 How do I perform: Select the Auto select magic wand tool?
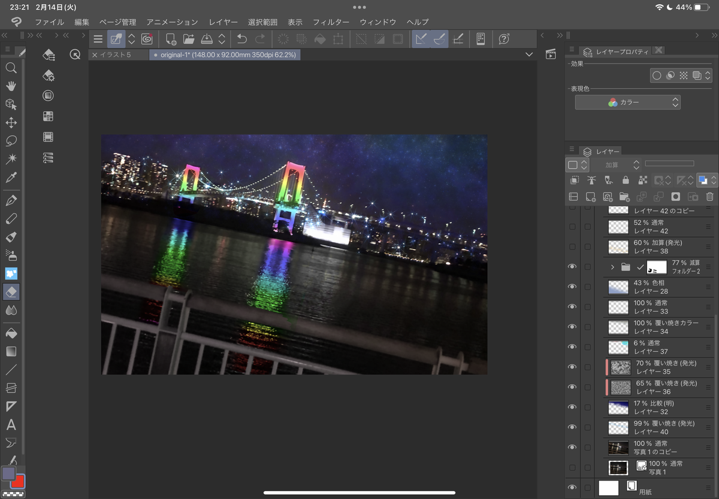(x=11, y=159)
